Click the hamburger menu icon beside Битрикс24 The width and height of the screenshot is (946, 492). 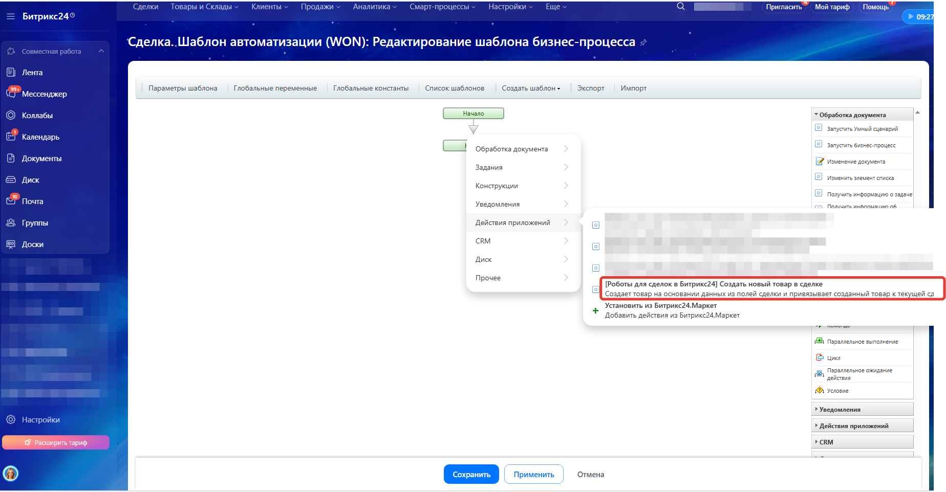10,16
